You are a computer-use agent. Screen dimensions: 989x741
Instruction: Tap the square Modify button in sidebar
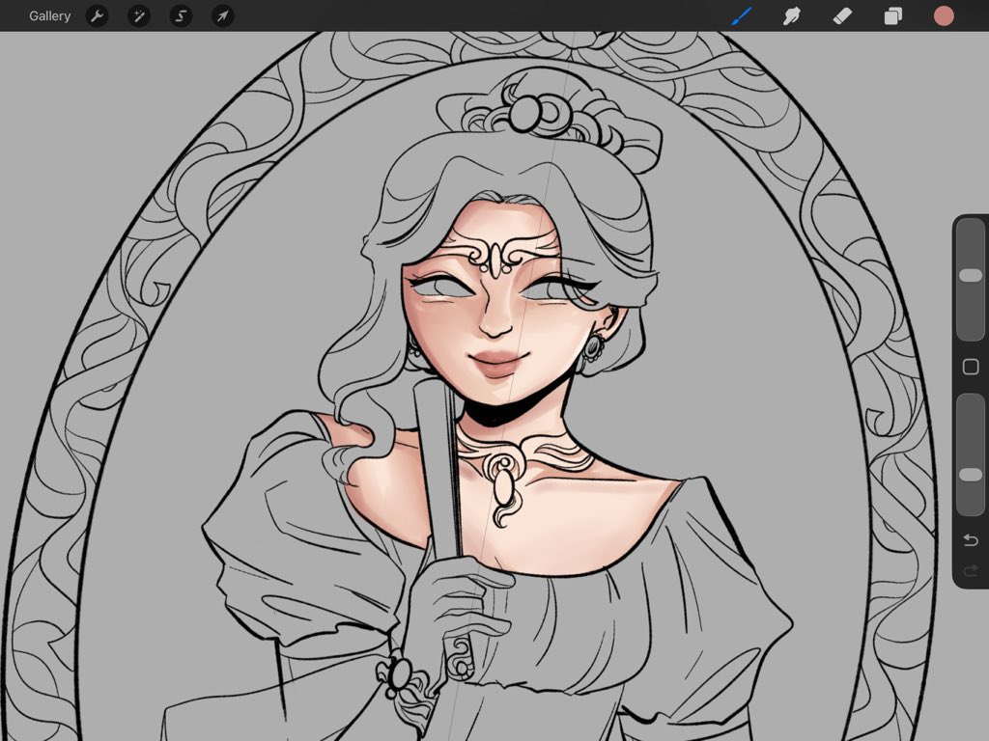971,367
